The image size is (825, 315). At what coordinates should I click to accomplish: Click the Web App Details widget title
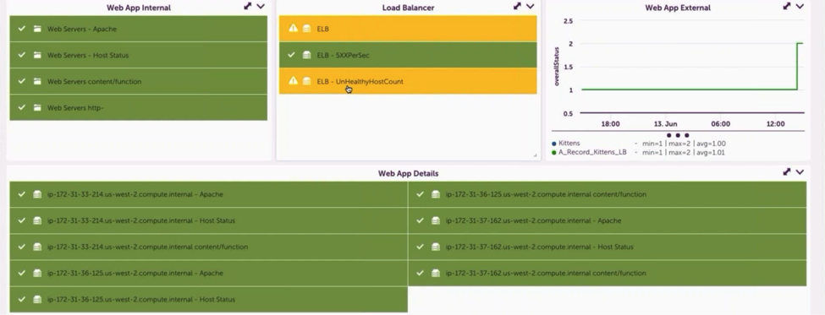point(409,173)
